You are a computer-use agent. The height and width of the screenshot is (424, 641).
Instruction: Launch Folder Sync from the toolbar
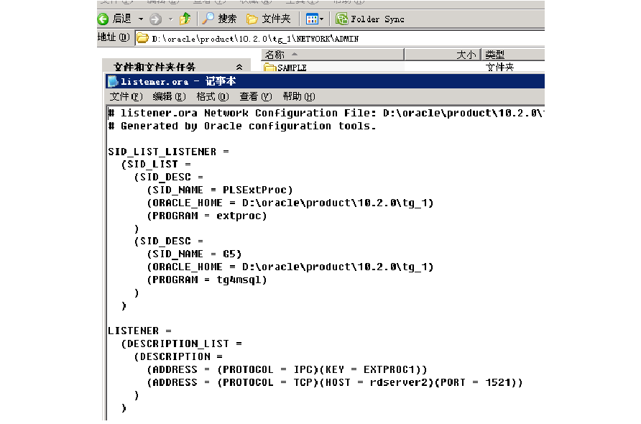click(370, 19)
